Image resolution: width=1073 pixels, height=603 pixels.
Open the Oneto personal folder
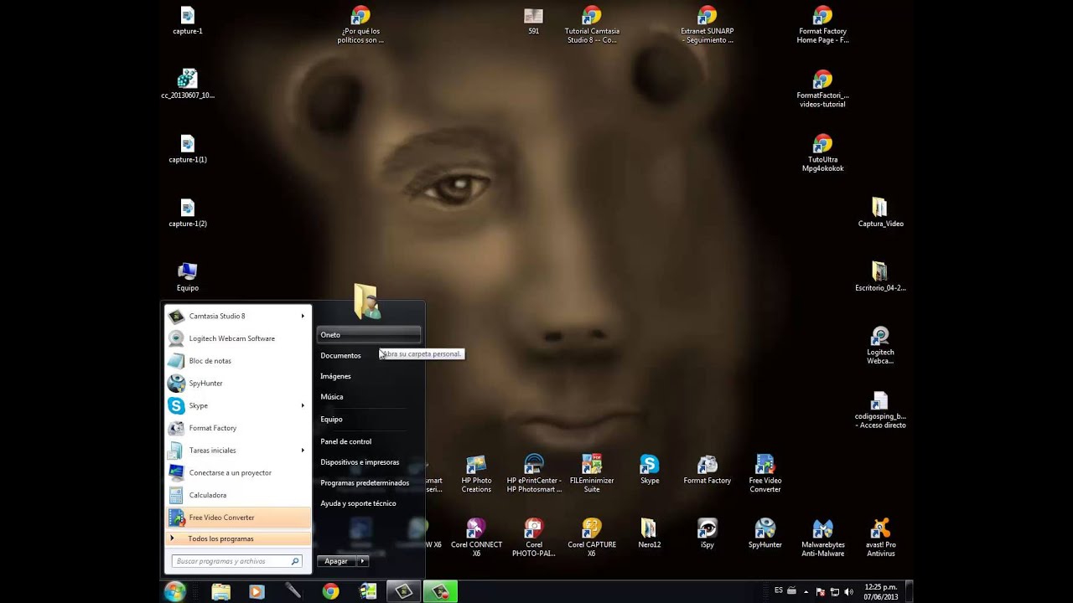(369, 335)
